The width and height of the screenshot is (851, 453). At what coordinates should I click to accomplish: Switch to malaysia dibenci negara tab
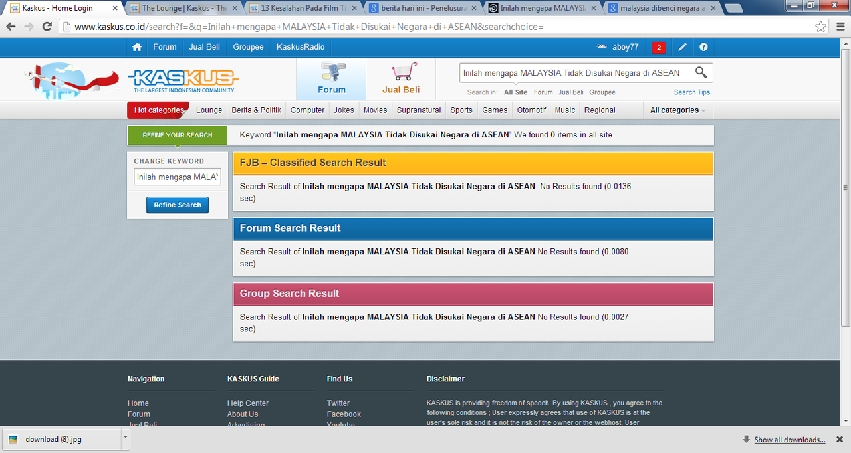[662, 9]
